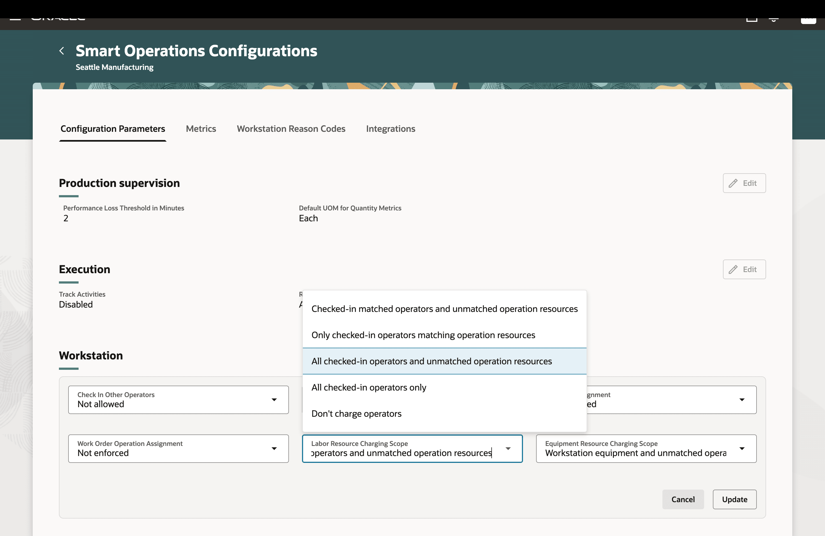Screen dimensions: 825x536
Task: Select 'All checked-in operators and unmatched operation resources'
Action: 445,361
